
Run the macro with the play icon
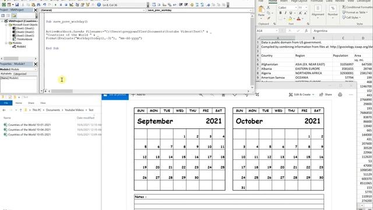(x=55, y=5)
